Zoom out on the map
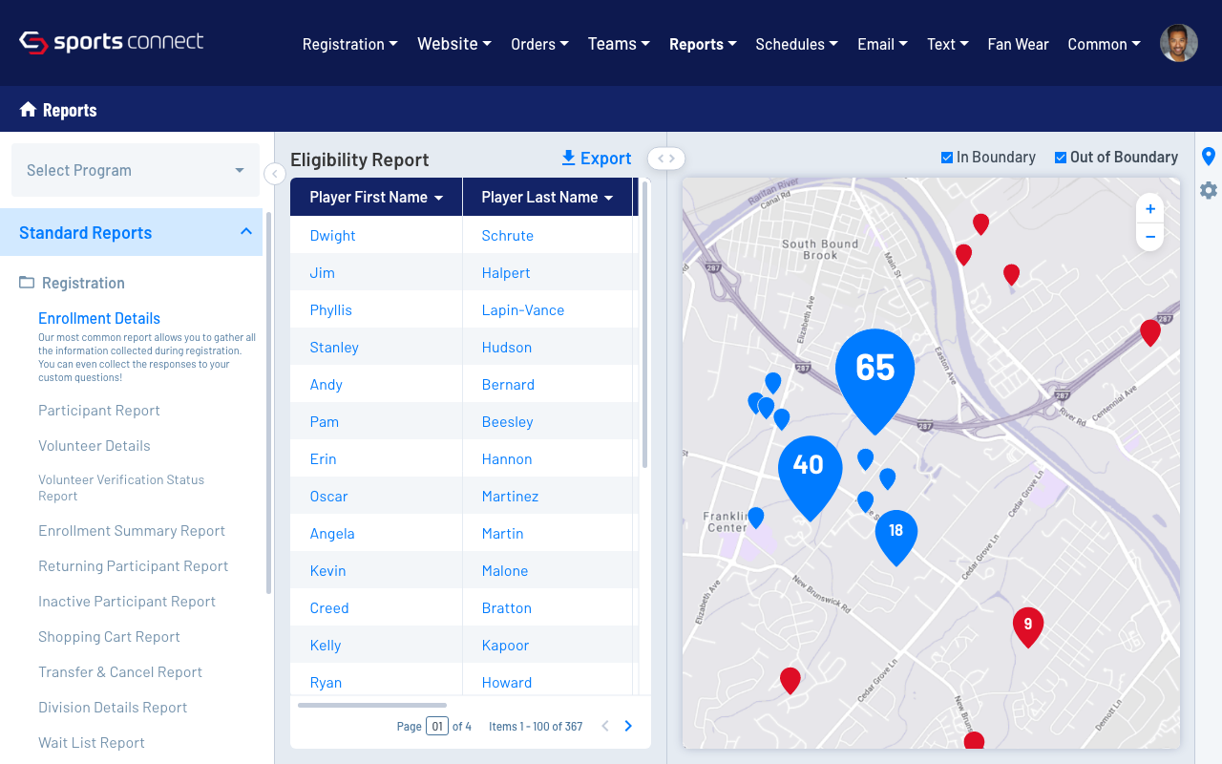Viewport: 1222px width, 764px height. [x=1150, y=237]
